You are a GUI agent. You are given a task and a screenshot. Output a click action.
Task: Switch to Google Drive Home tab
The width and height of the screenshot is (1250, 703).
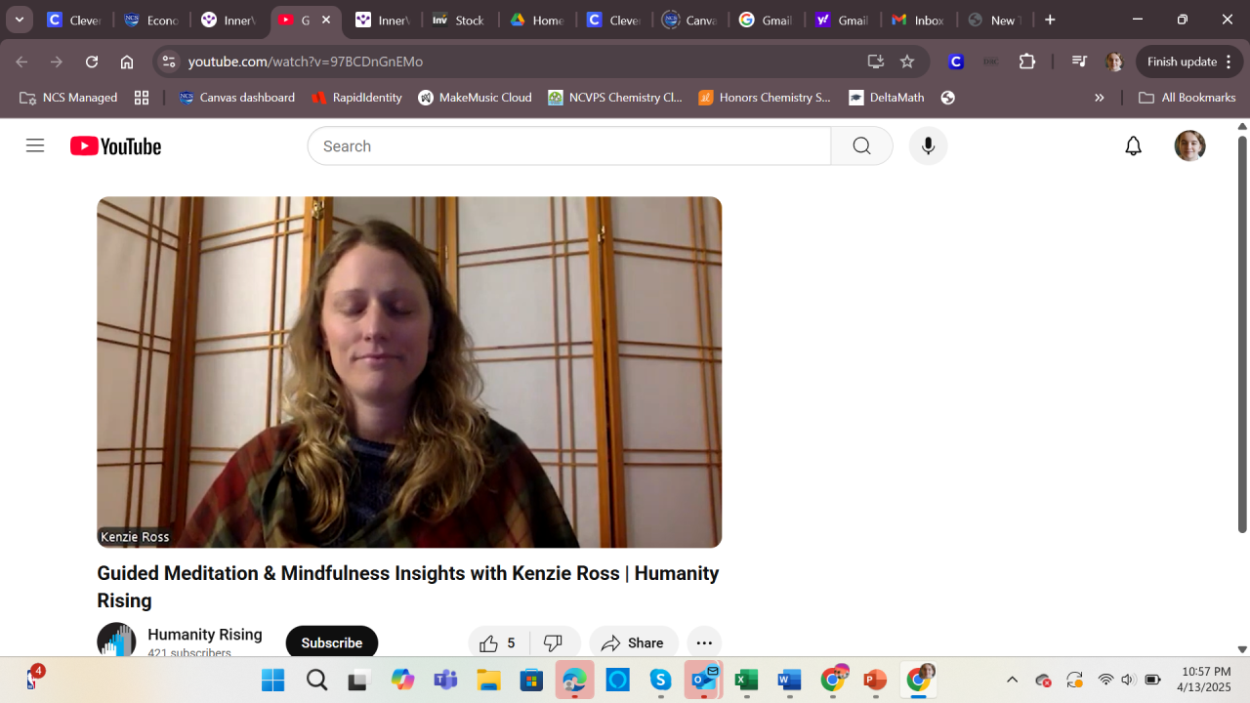536,20
